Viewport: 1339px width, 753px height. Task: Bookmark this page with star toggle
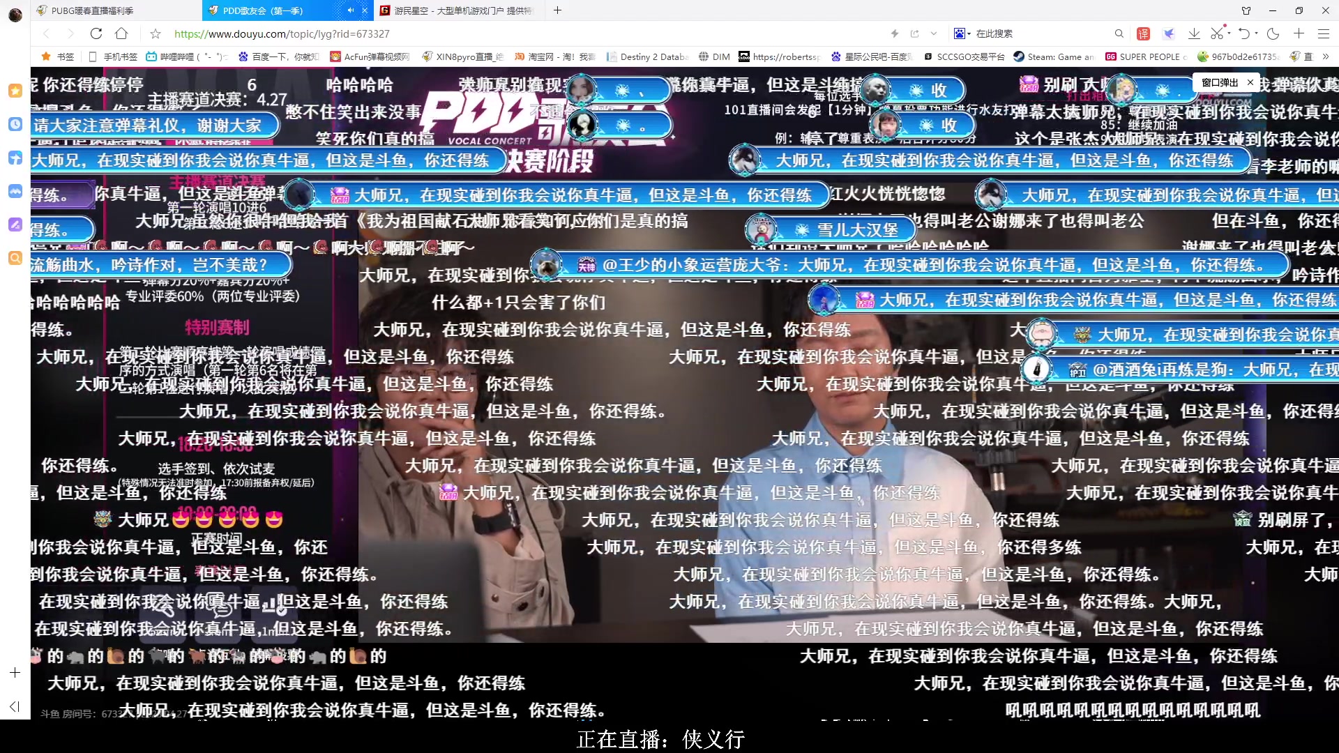(156, 33)
